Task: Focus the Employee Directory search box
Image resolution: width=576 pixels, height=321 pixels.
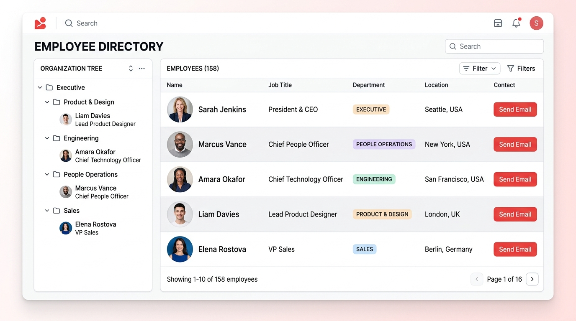Action: [x=494, y=46]
